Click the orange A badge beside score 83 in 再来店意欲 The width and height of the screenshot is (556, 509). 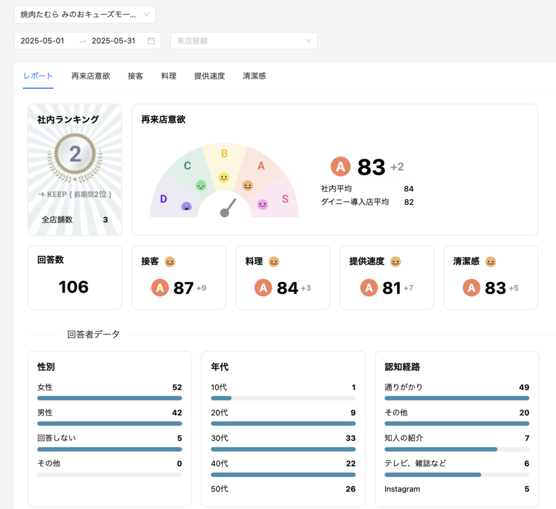[x=340, y=167]
